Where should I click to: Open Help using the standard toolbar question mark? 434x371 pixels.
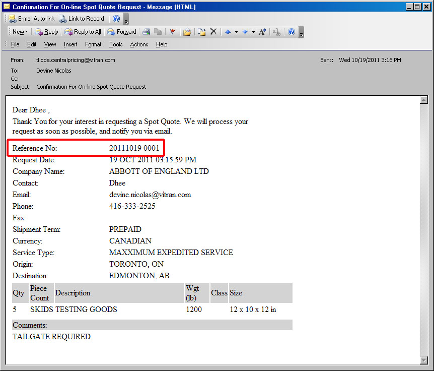pos(291,32)
